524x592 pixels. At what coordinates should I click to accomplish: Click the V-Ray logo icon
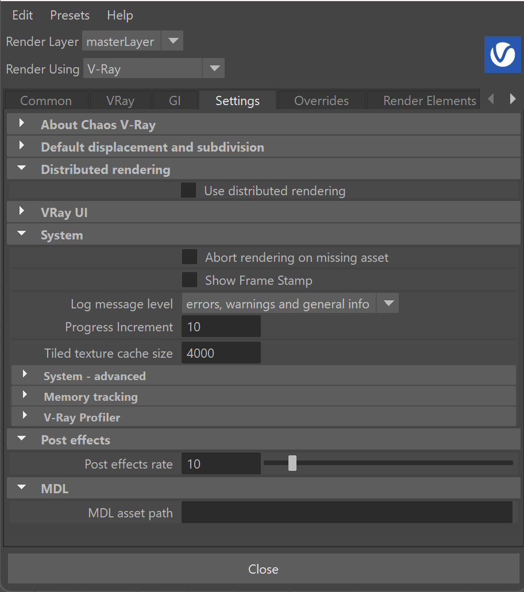[x=503, y=55]
